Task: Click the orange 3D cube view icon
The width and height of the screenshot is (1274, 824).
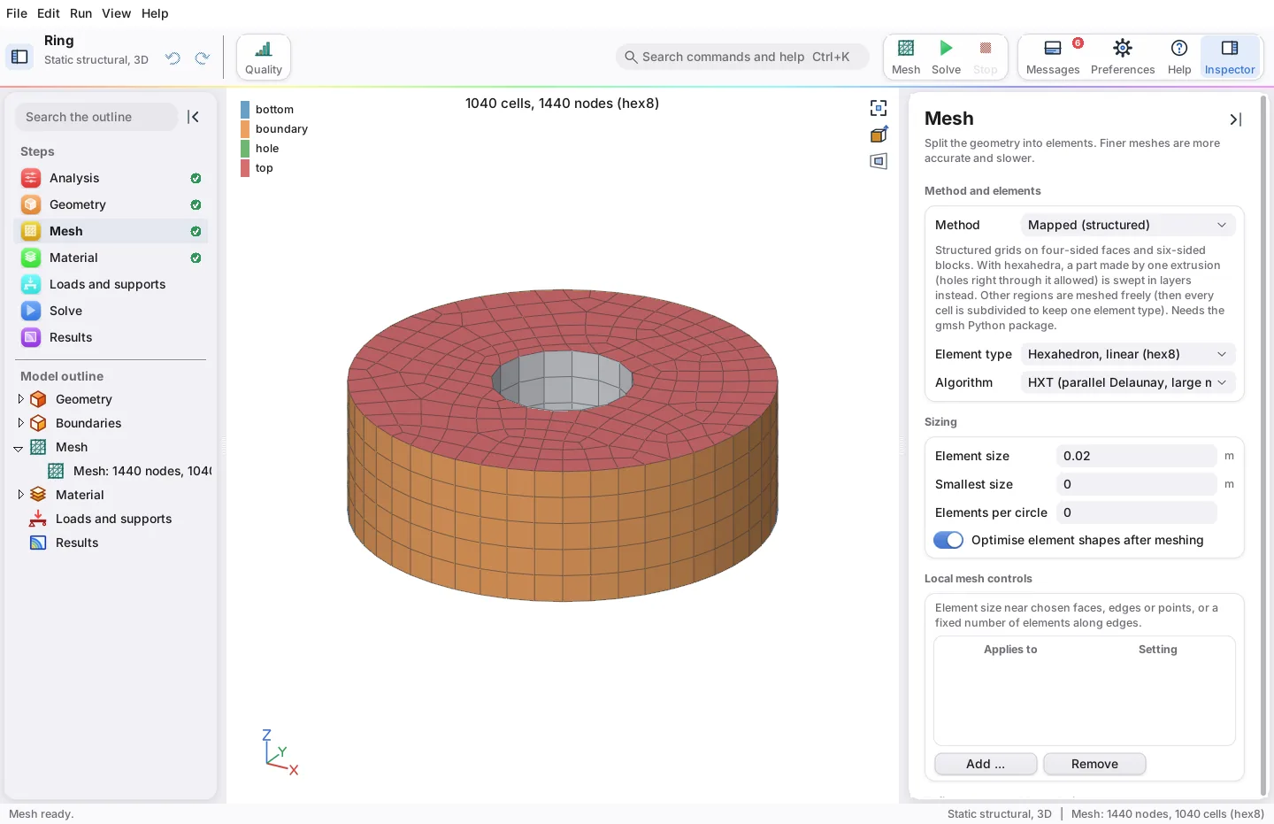Action: pos(879,135)
